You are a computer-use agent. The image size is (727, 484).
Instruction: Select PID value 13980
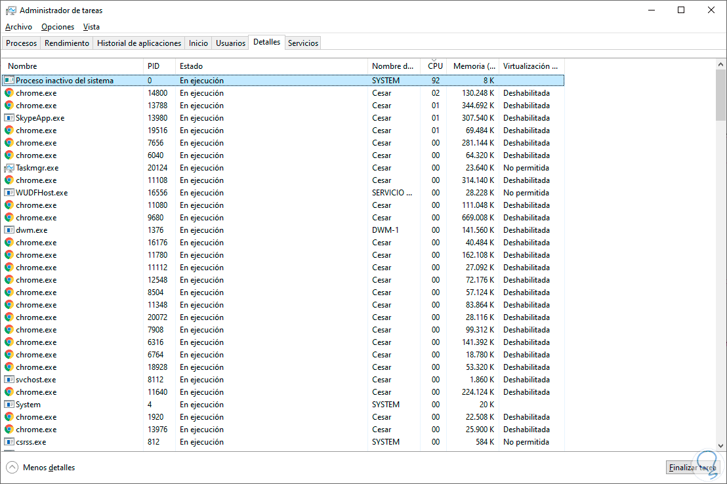pyautogui.click(x=157, y=118)
